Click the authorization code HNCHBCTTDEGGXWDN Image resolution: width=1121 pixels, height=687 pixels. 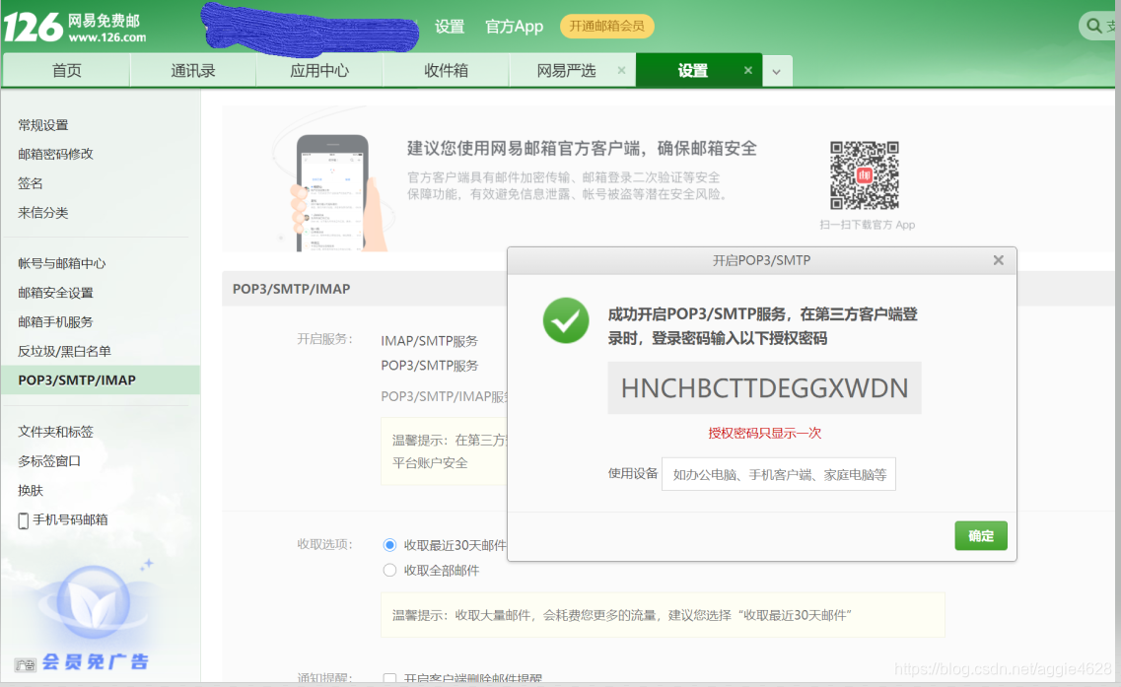click(x=764, y=388)
